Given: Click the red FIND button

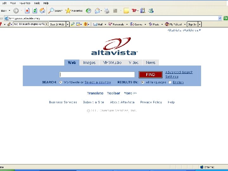Looking at the screenshot, I should click(x=150, y=75).
